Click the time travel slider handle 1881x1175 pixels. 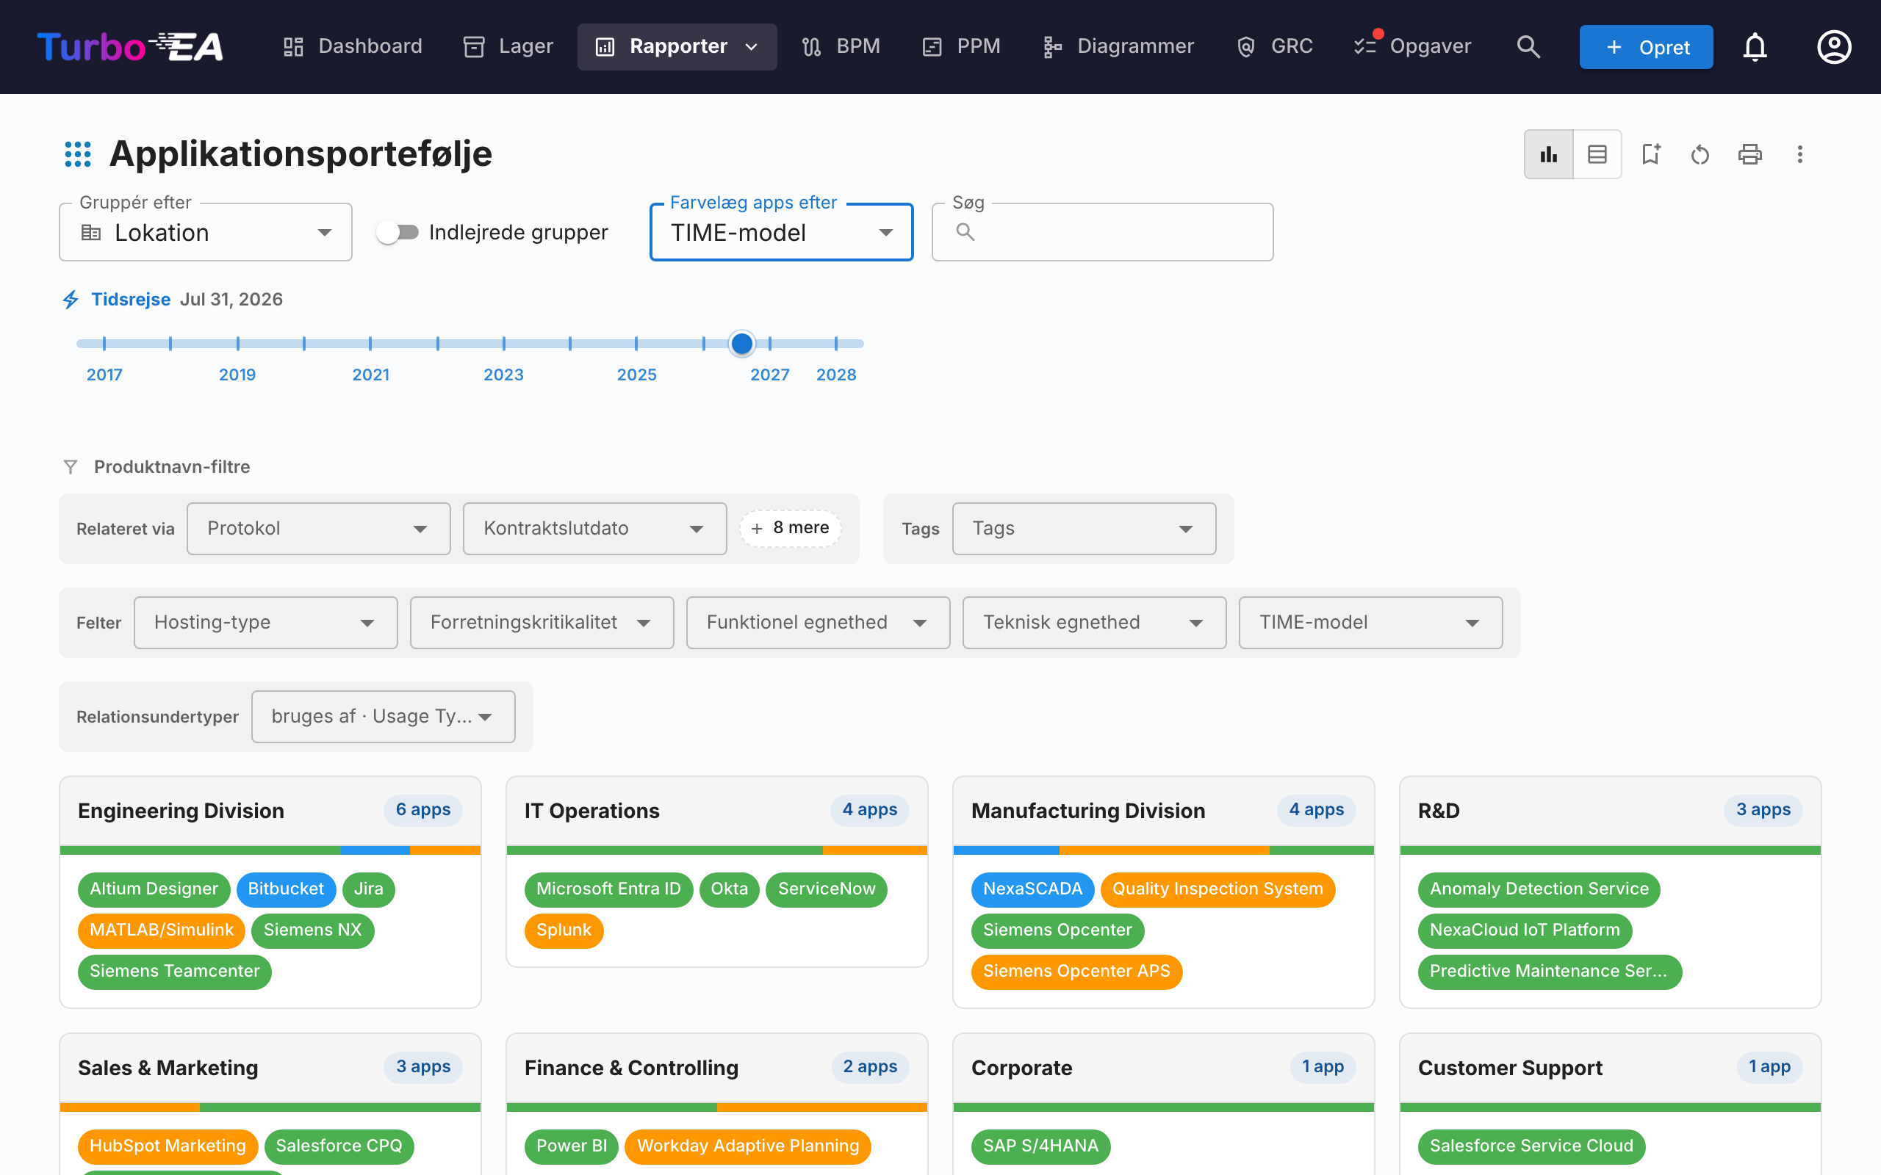[742, 344]
